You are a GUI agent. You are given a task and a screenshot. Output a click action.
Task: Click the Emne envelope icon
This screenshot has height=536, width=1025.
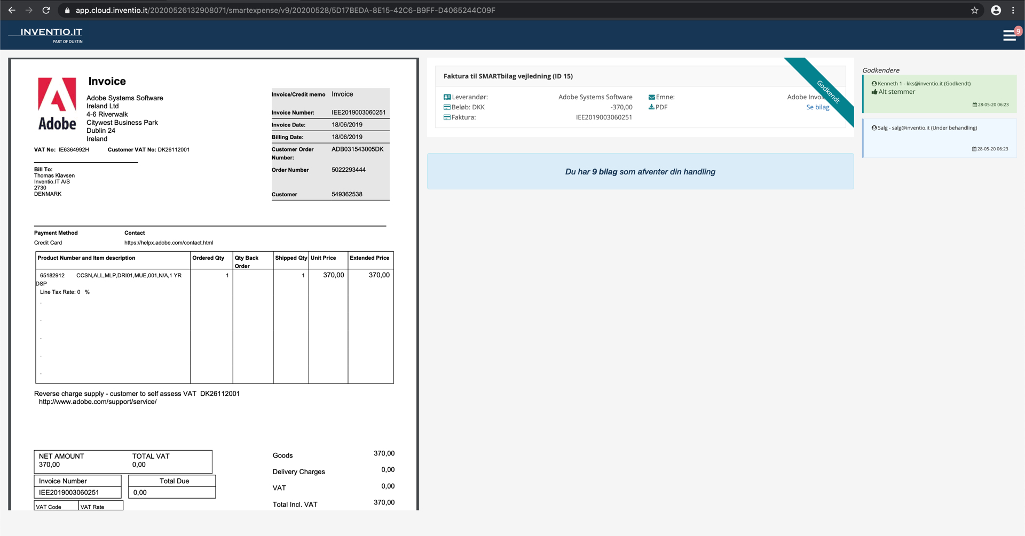(651, 97)
